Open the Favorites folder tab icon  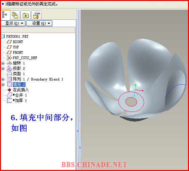26,15
